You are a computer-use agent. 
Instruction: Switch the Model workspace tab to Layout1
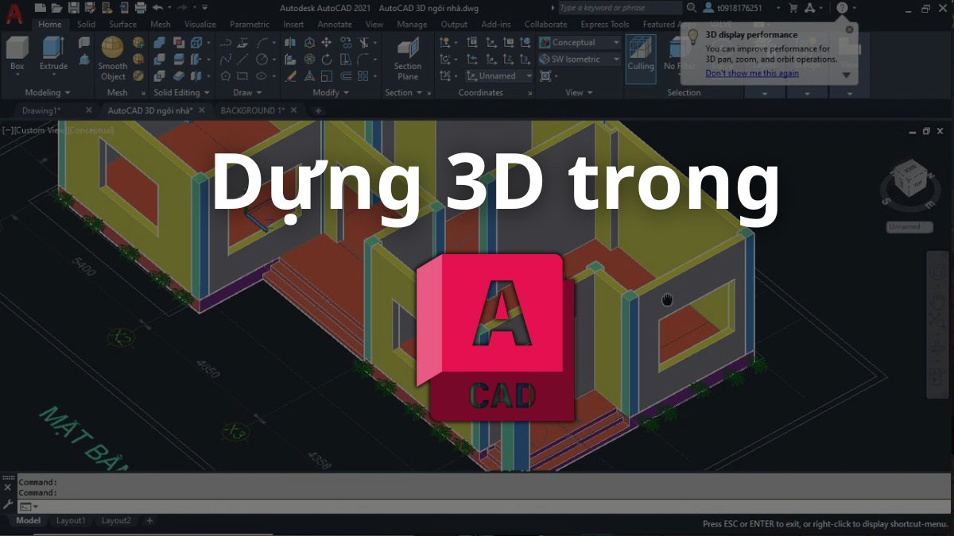pos(72,520)
